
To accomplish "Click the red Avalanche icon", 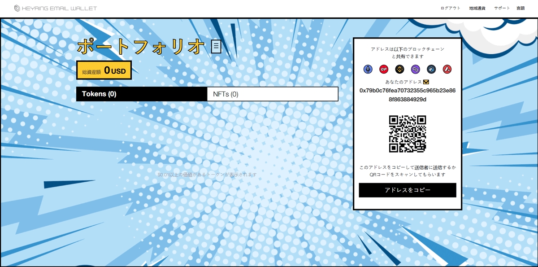I will tap(447, 69).
